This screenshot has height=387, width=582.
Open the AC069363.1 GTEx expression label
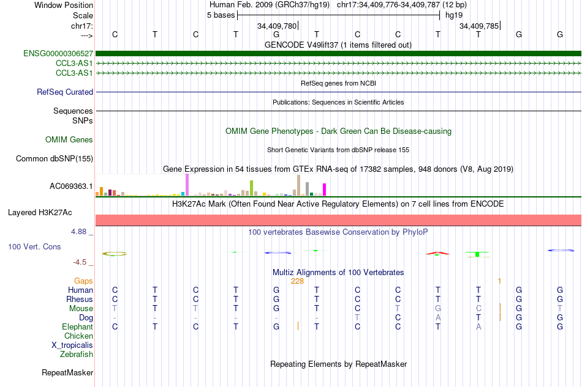71,186
